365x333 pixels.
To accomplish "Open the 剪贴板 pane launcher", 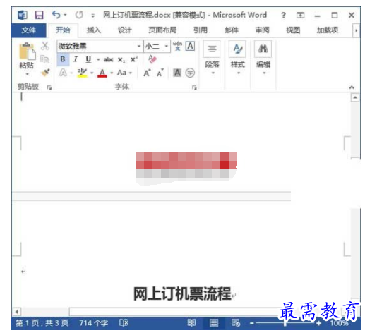I will (x=49, y=87).
